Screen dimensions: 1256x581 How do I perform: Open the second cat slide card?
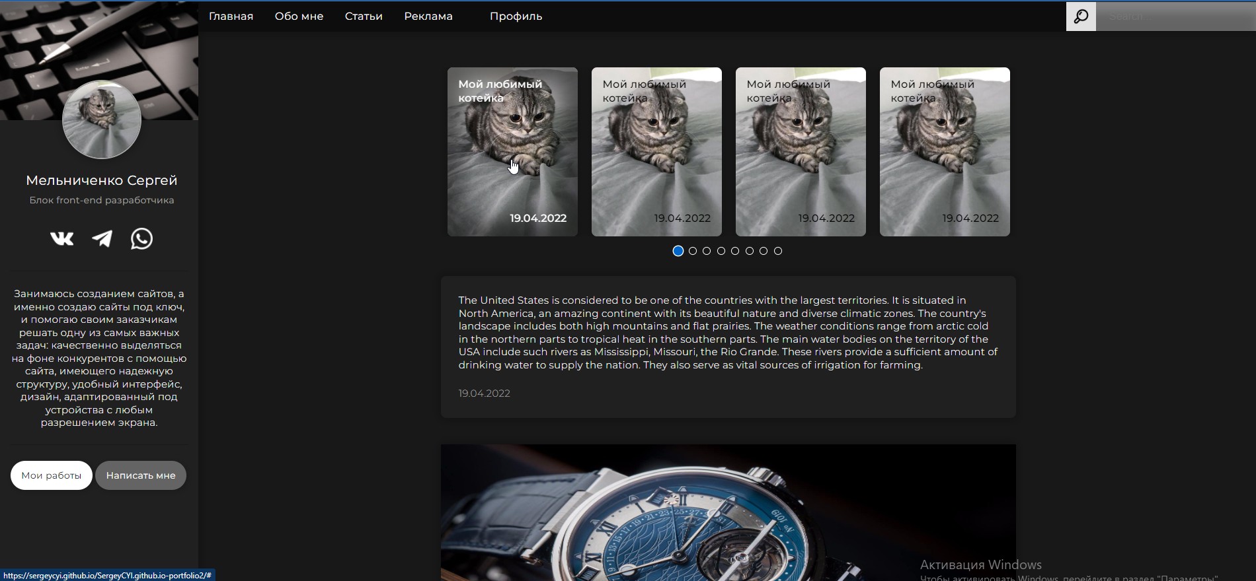656,152
